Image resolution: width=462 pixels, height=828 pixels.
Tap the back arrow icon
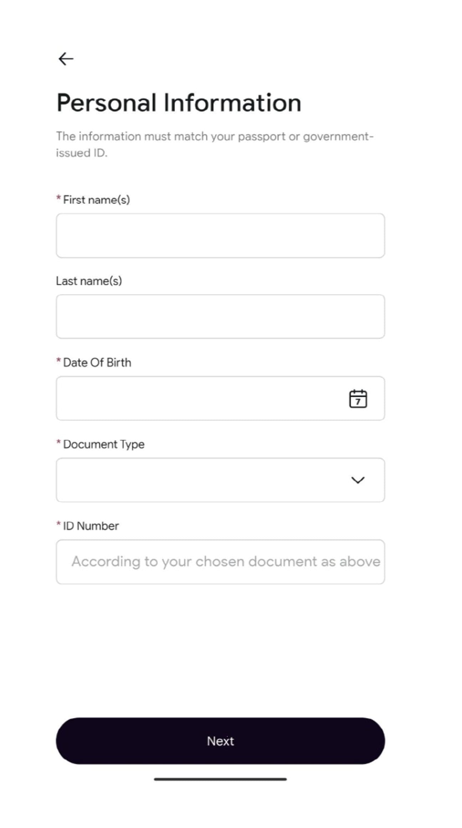pyautogui.click(x=66, y=59)
